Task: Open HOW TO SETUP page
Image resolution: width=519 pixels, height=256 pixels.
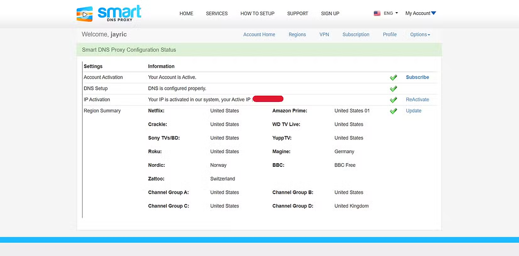Action: 257,14
